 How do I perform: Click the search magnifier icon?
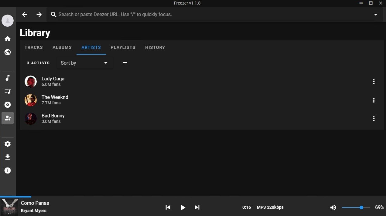[x=54, y=15]
